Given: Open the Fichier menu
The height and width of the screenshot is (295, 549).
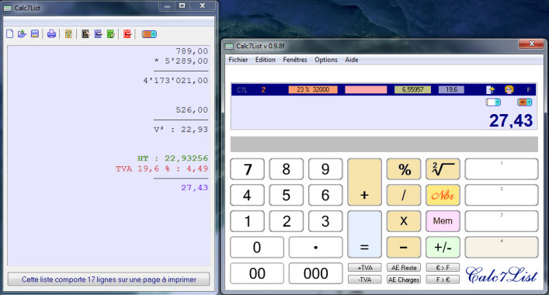Looking at the screenshot, I should 238,60.
